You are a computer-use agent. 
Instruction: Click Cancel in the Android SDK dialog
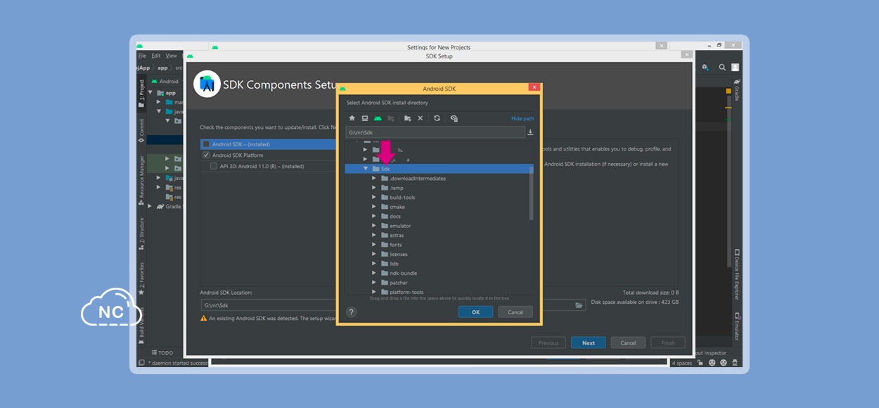pos(515,312)
